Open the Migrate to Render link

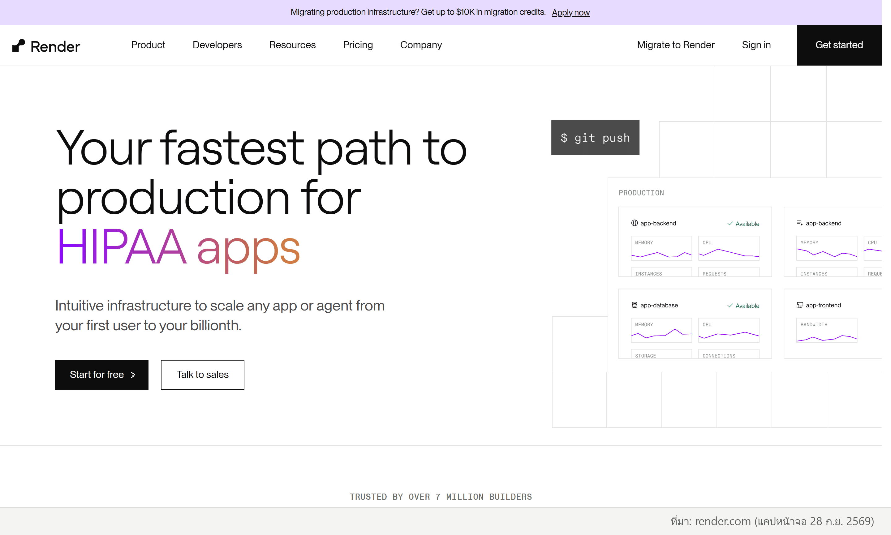675,45
